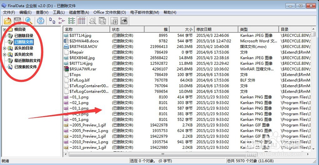The height and width of the screenshot is (165, 319).
Task: Click the icon of $TxfLog.blf
Action: click(66, 80)
